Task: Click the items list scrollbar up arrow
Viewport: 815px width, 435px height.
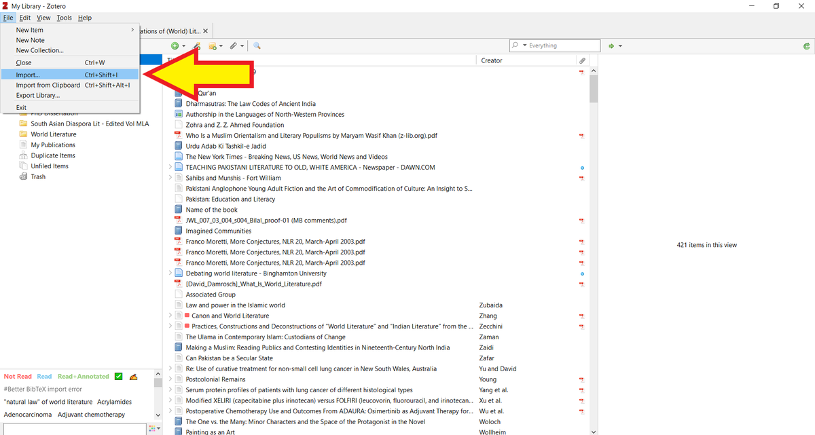Action: 594,71
